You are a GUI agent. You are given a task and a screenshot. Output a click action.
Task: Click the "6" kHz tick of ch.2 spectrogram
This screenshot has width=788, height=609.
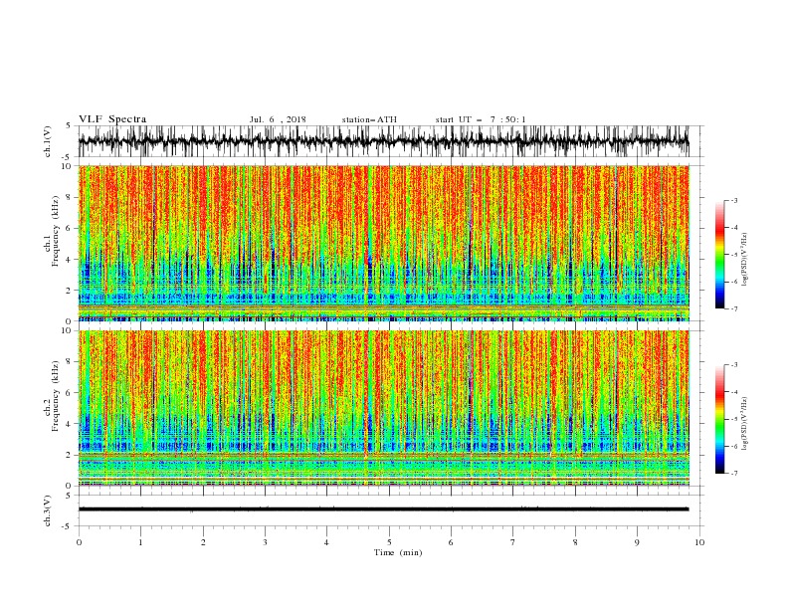click(x=70, y=393)
